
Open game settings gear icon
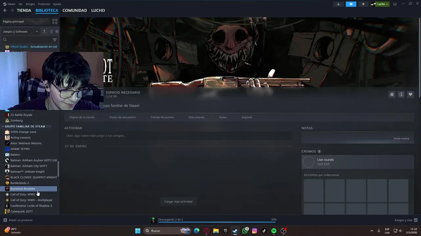(392, 94)
